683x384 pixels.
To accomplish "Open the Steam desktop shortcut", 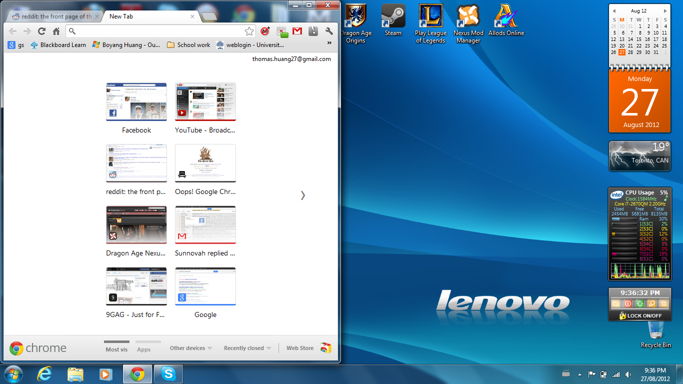I will tap(393, 20).
